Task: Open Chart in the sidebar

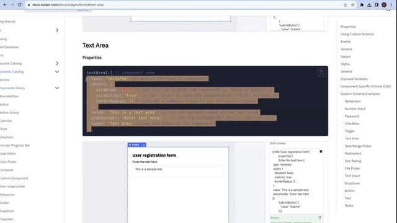Action: coord(4,129)
